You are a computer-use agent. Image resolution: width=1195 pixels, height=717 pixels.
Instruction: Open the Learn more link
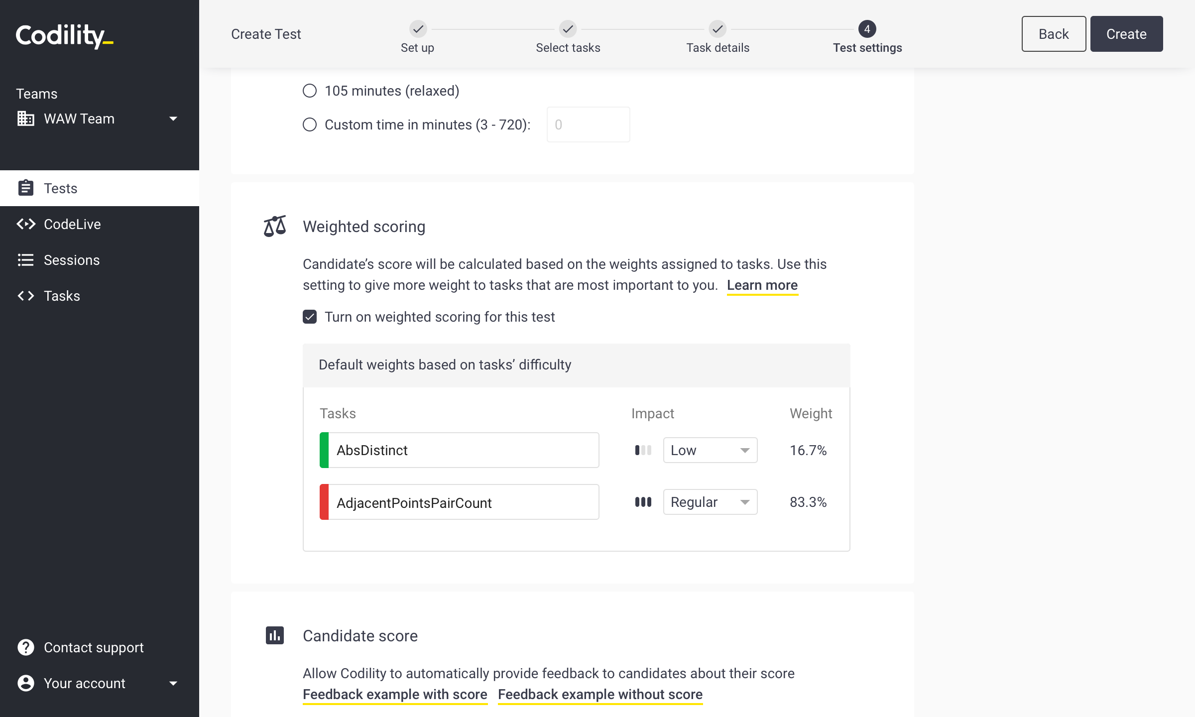762,285
